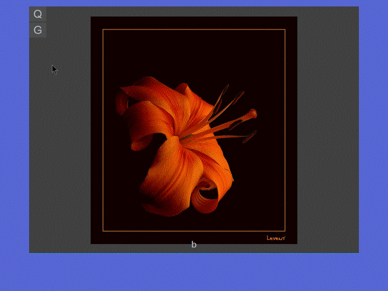Click the blue desktop below the viewer window

(x=194, y=272)
